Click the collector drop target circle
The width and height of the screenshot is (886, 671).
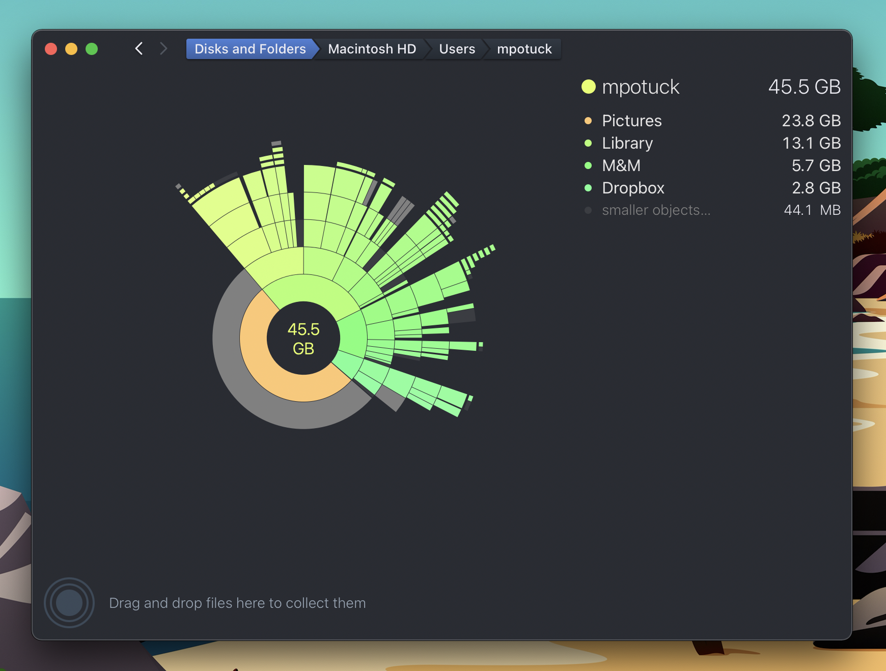(69, 602)
